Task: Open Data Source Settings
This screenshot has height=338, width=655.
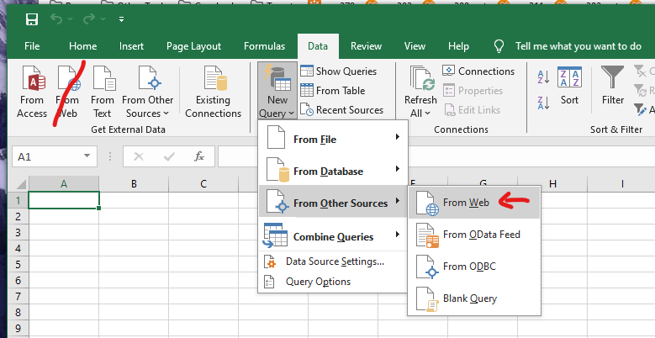Action: tap(335, 261)
